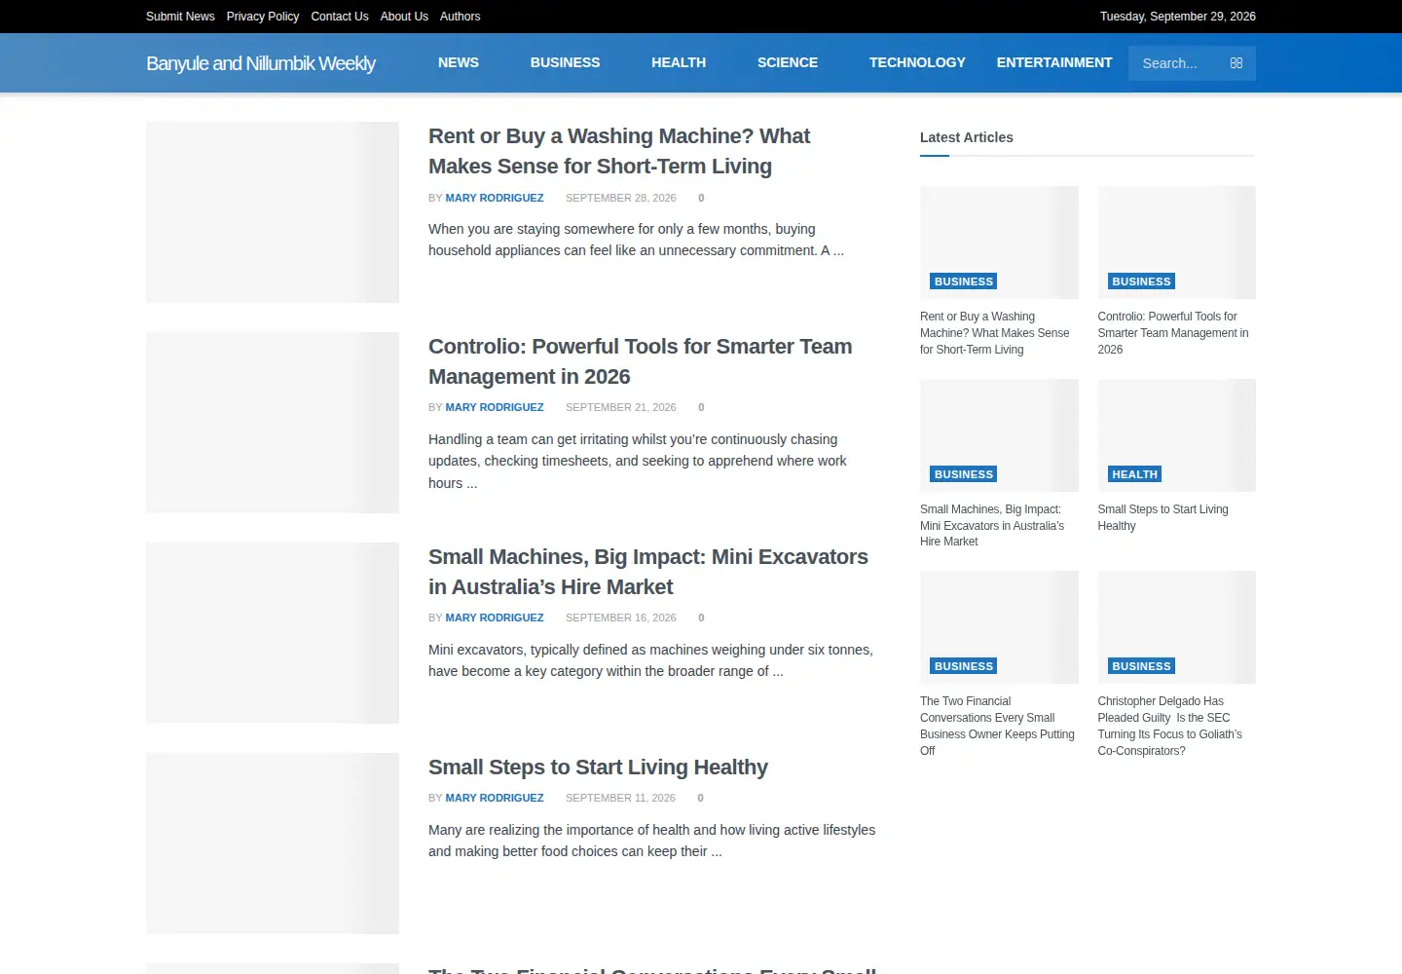Image resolution: width=1402 pixels, height=974 pixels.
Task: Click the September 16, 2026 post date
Action: pyautogui.click(x=620, y=618)
